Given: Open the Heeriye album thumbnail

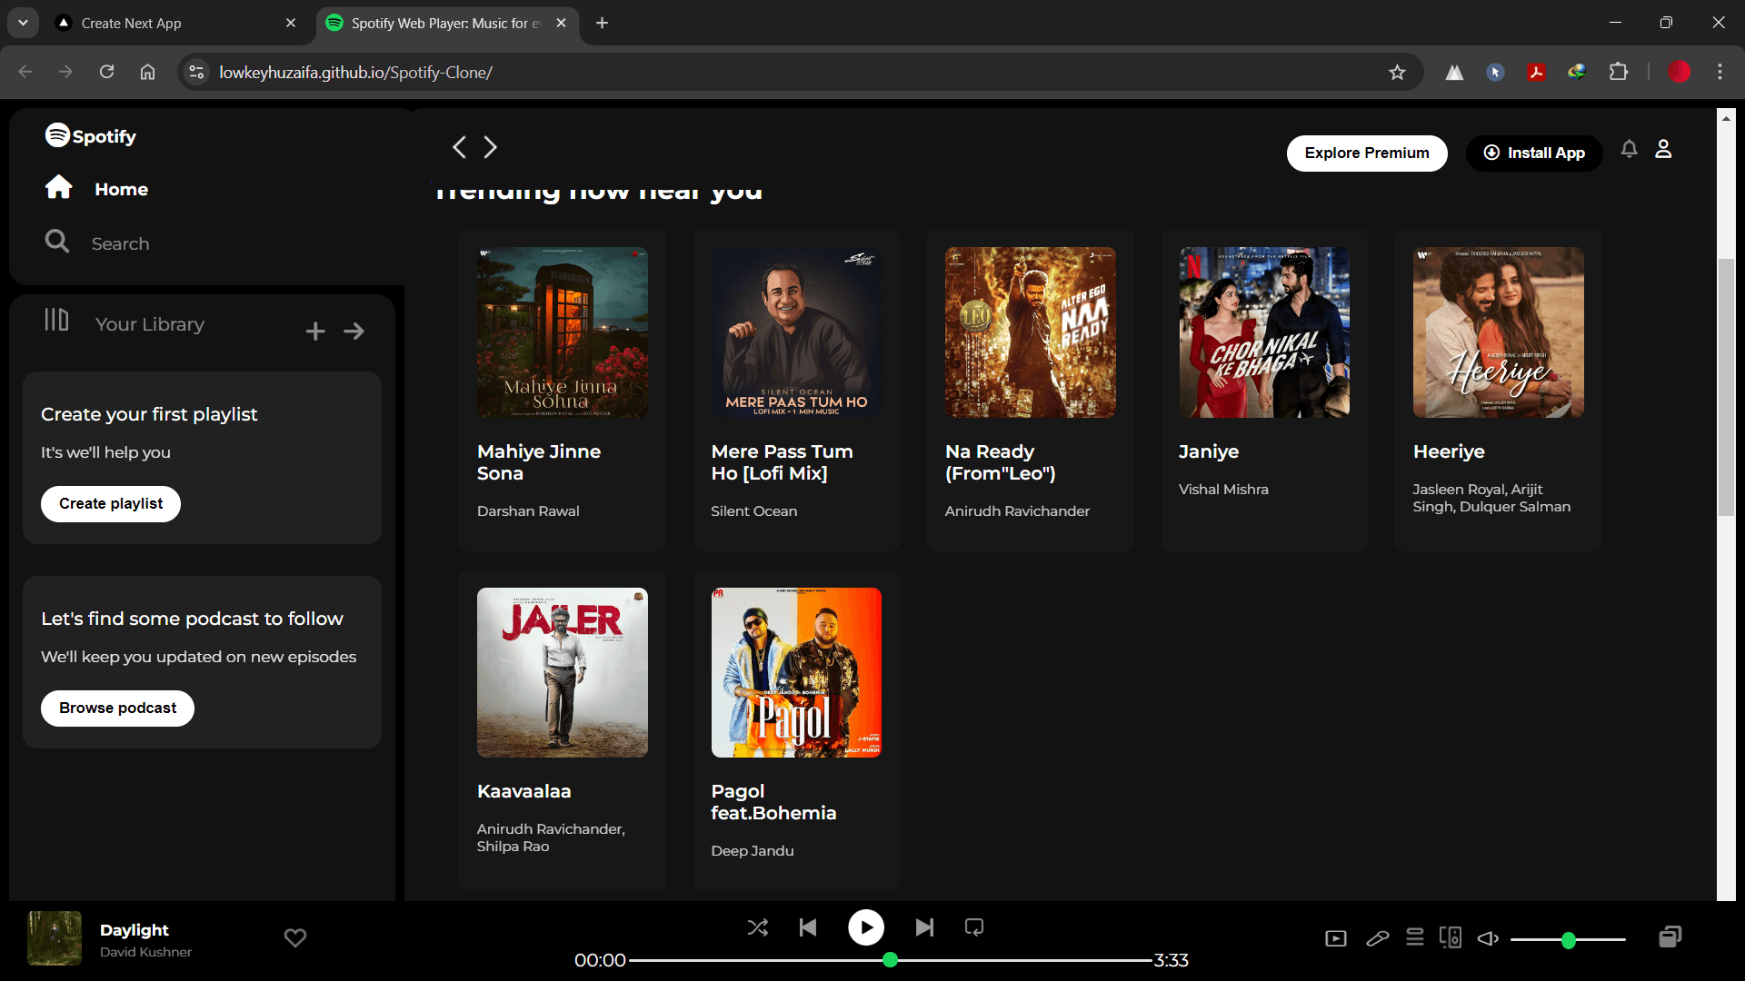Looking at the screenshot, I should pyautogui.click(x=1498, y=332).
